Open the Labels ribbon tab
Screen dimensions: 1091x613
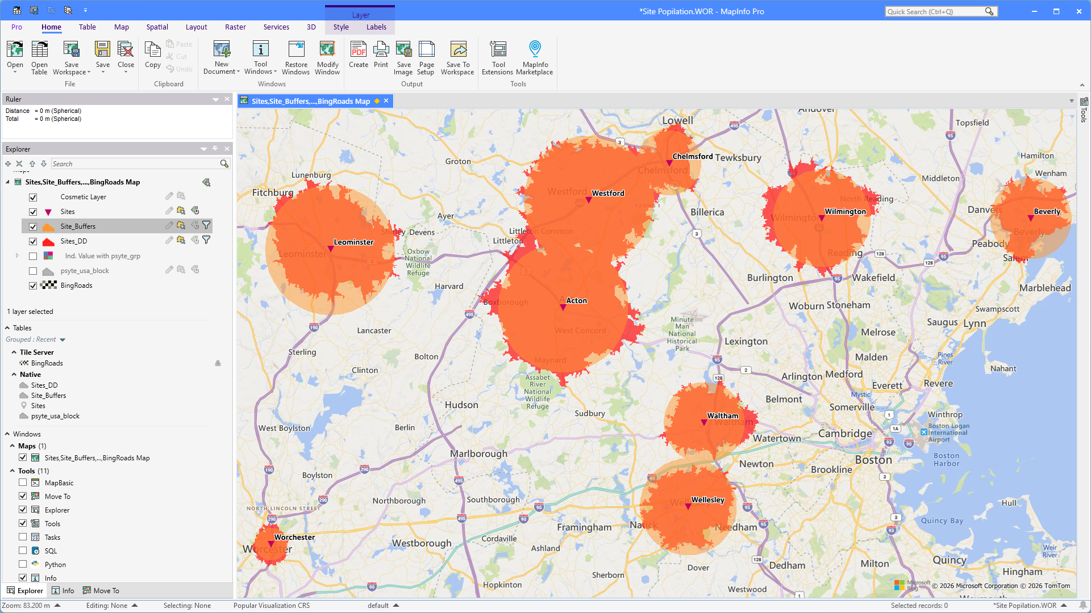pyautogui.click(x=376, y=27)
